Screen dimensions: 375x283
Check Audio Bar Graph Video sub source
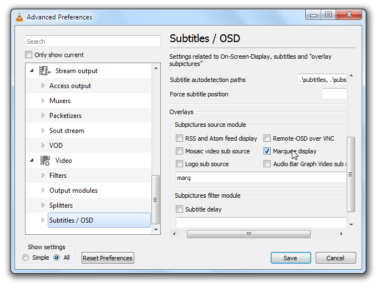click(x=267, y=164)
